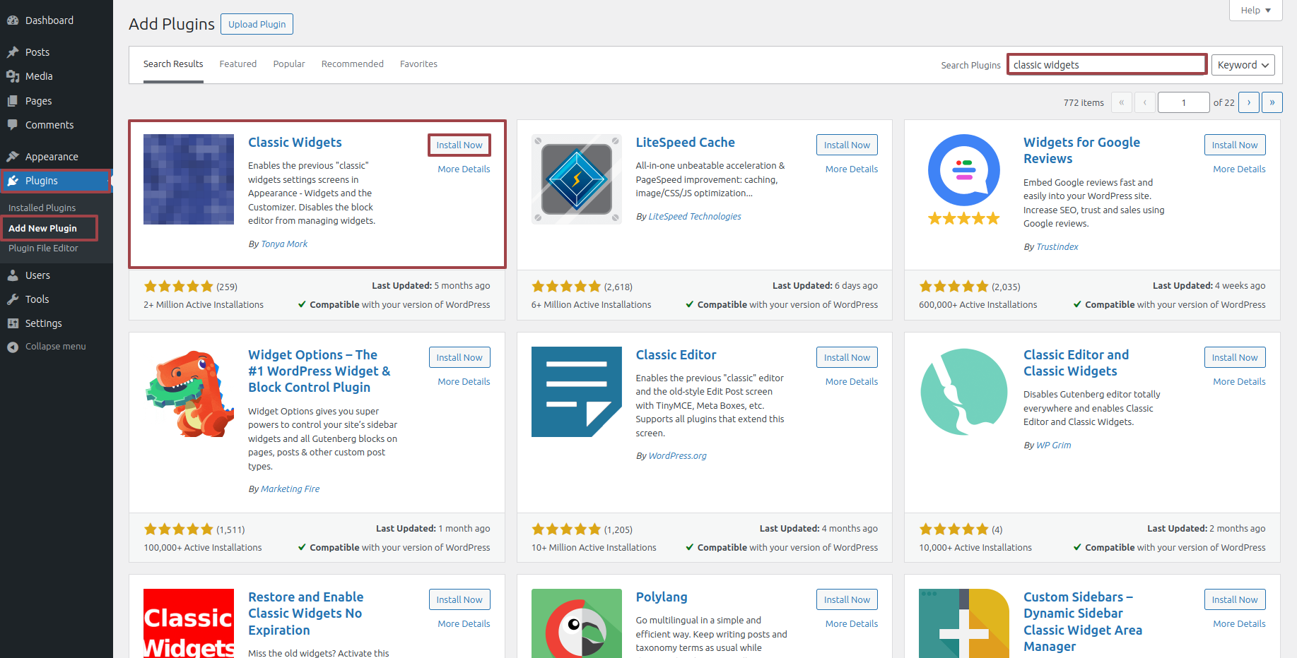Focus the Search Plugins input field
This screenshot has width=1297, height=658.
1107,65
